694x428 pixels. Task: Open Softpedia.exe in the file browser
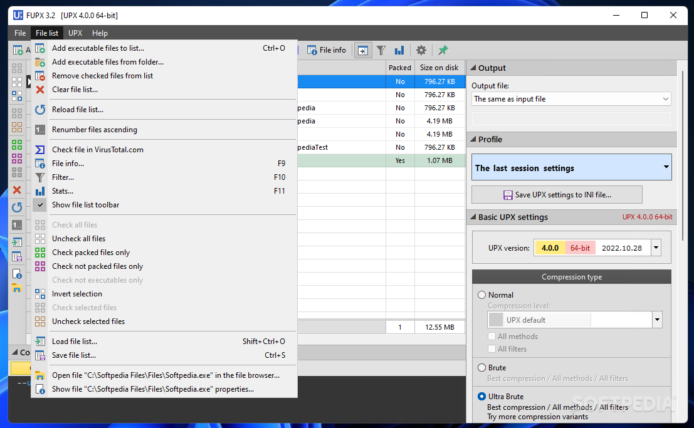(164, 375)
